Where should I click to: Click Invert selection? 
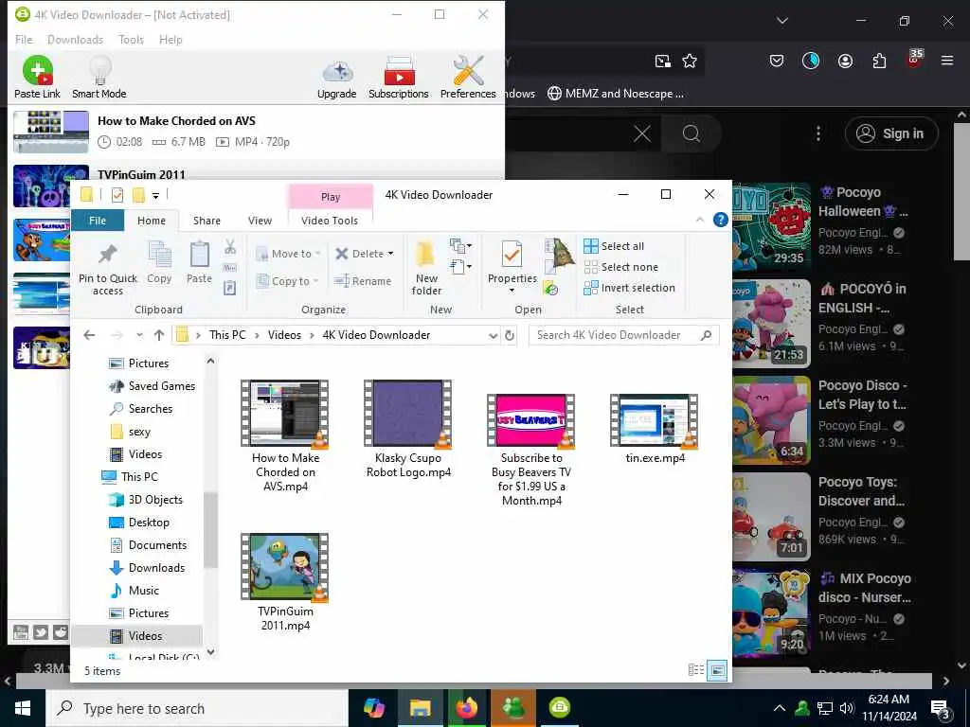click(x=630, y=288)
